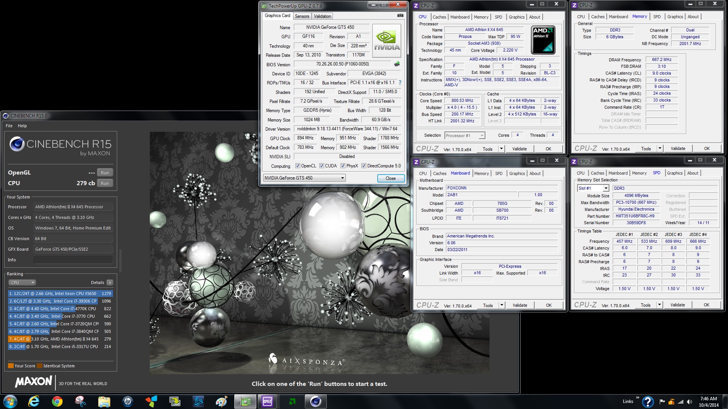The image size is (728, 409).
Task: Toggle the CUDA checkbox in GPU-Z
Action: pyautogui.click(x=322, y=166)
